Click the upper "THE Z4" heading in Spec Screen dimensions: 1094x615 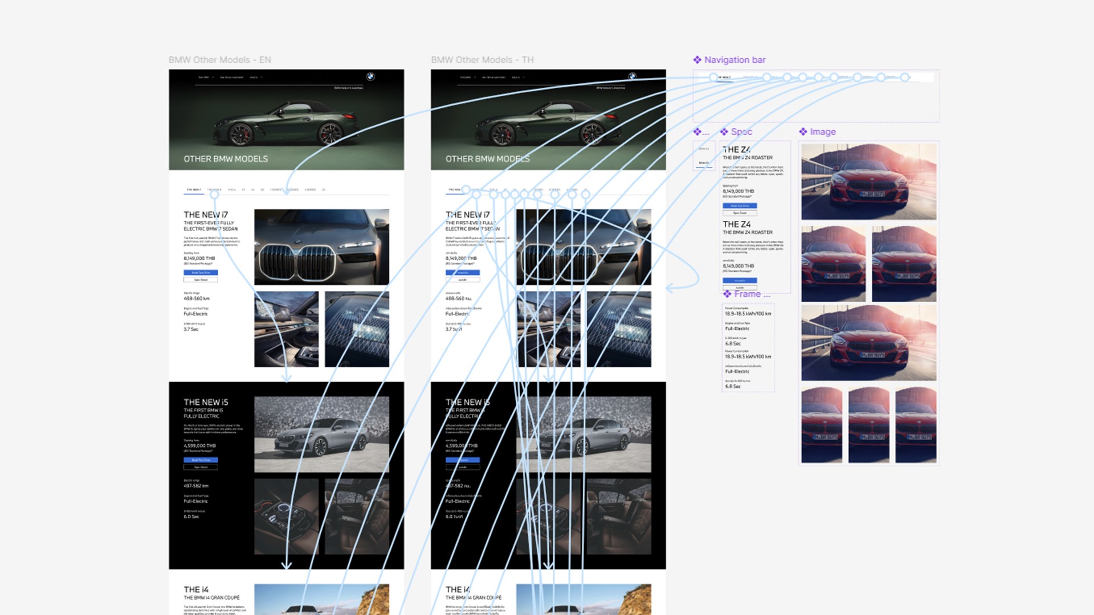pos(737,149)
